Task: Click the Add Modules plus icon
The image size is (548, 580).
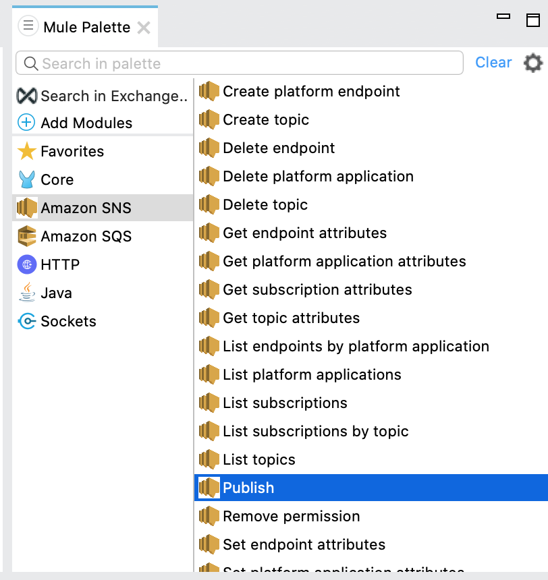Action: click(27, 123)
